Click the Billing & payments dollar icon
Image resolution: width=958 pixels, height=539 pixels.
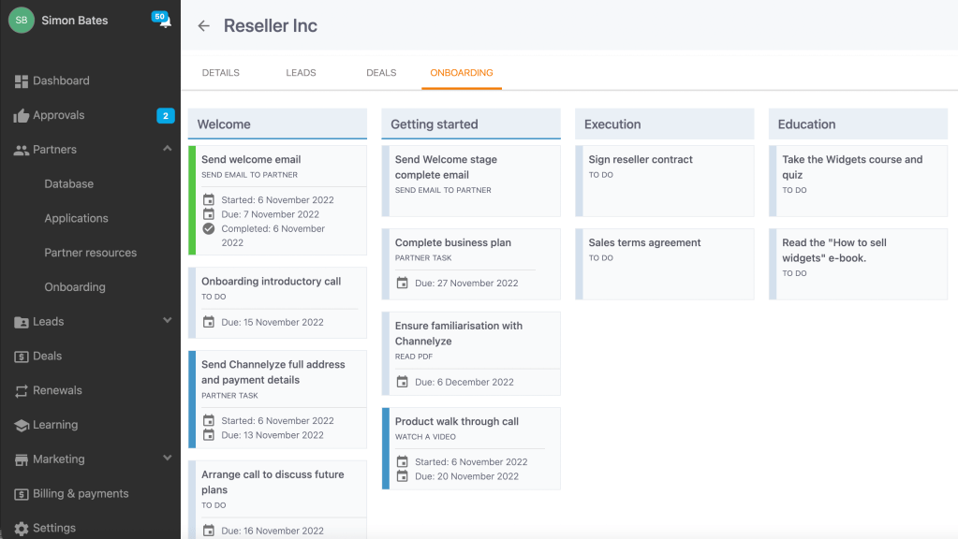pyautogui.click(x=22, y=494)
